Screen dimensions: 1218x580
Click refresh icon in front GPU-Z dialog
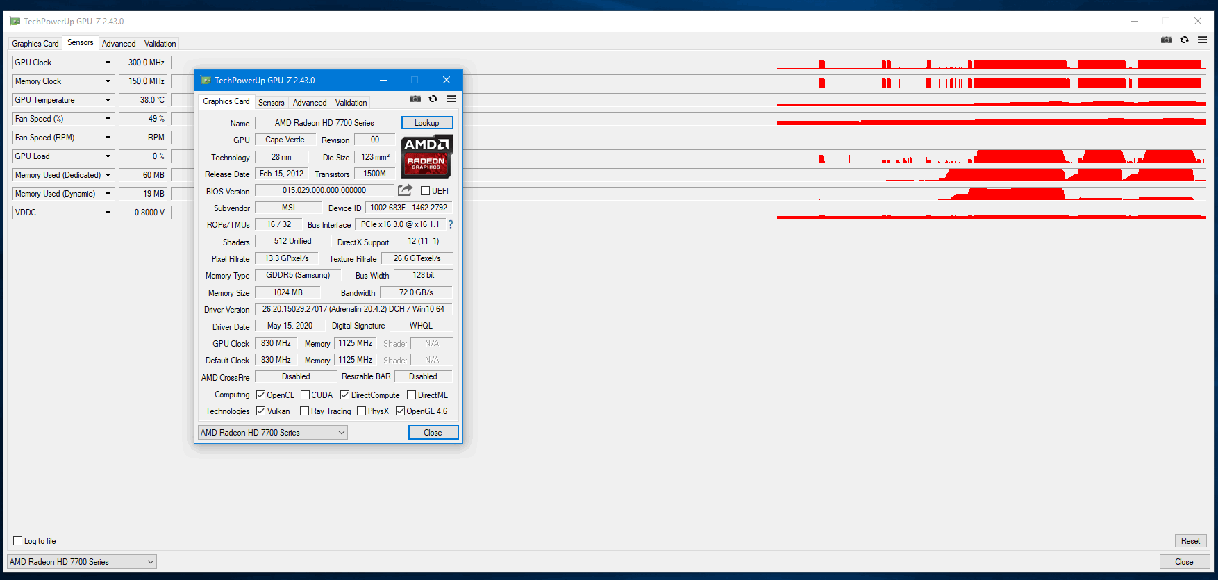(x=433, y=99)
